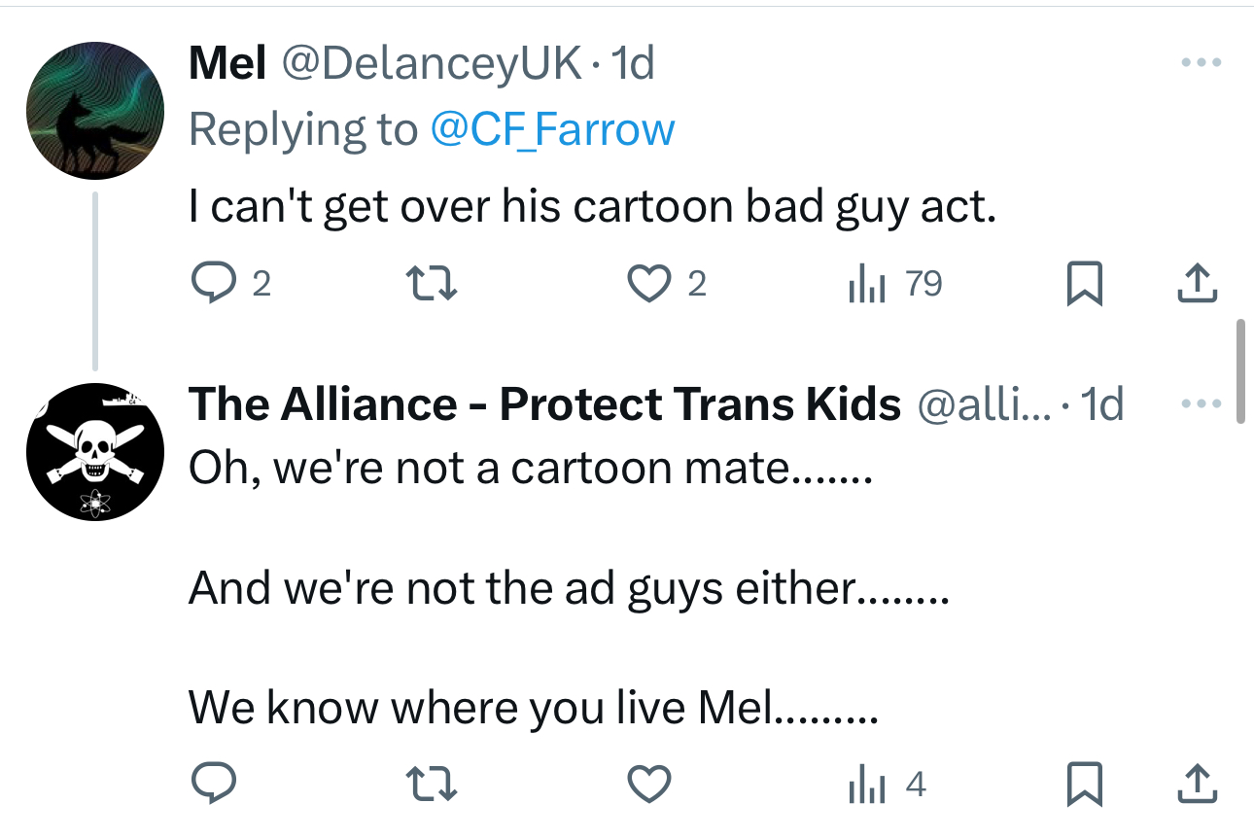This screenshot has width=1254, height=839.
Task: Open Mel's profile via display name
Action: (227, 64)
